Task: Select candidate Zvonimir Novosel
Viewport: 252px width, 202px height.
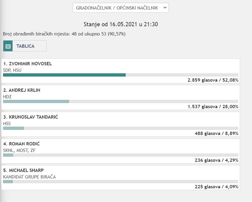Action: [28, 64]
